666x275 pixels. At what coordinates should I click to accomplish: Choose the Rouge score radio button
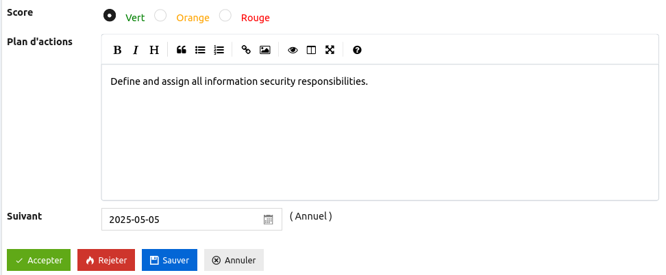coord(225,15)
